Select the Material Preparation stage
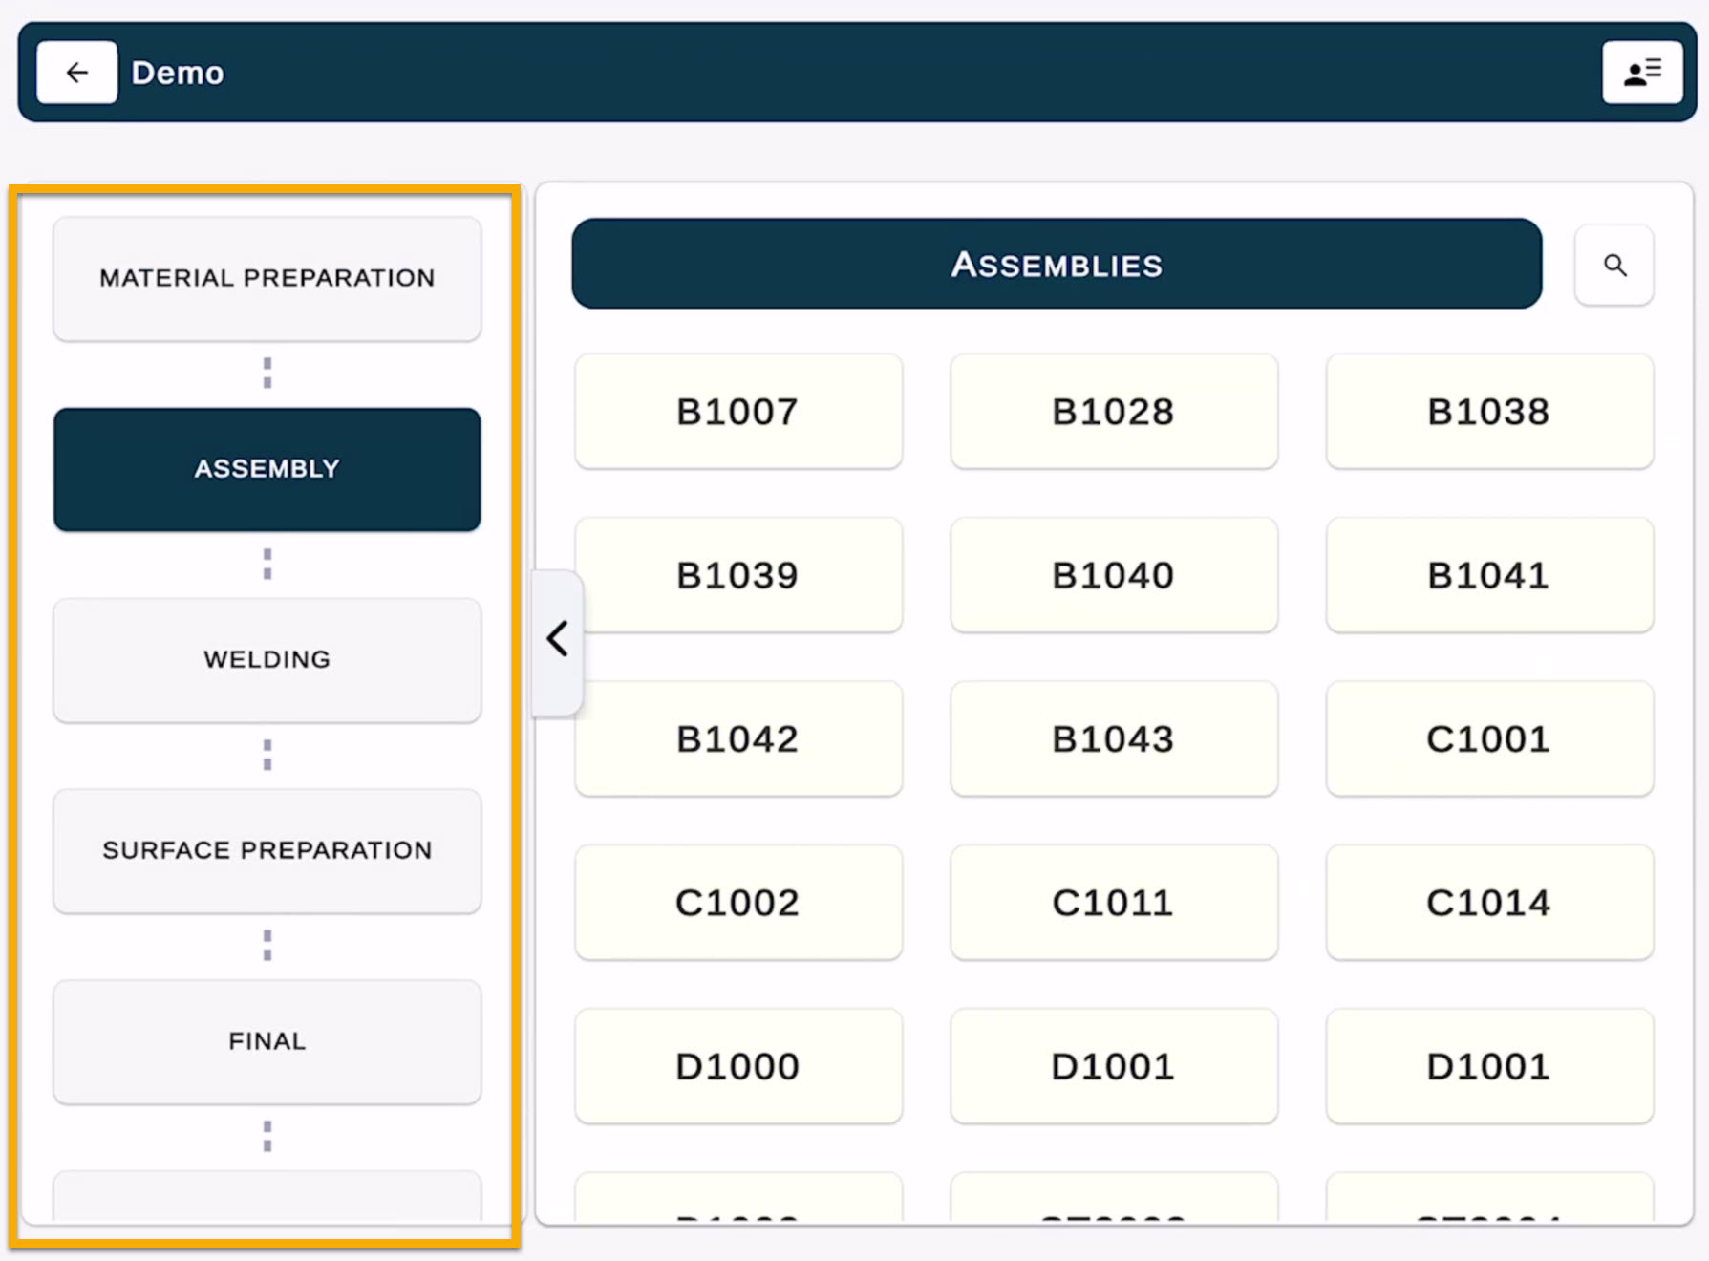The image size is (1709, 1261). coord(267,278)
